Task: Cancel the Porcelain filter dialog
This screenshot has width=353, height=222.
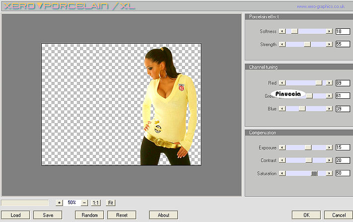Action: point(339,215)
